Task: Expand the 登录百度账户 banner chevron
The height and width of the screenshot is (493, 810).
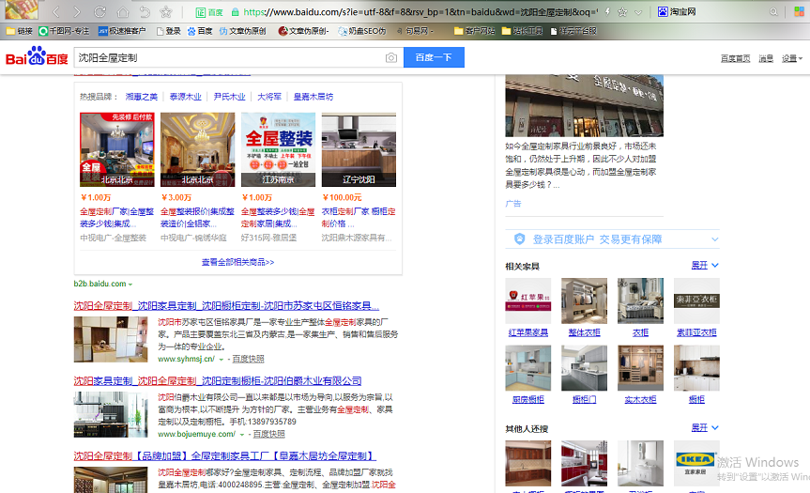Action: point(715,239)
